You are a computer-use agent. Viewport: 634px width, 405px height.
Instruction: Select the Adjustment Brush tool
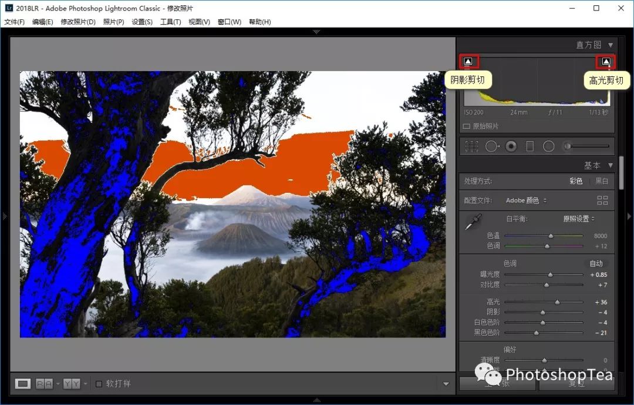coord(586,146)
